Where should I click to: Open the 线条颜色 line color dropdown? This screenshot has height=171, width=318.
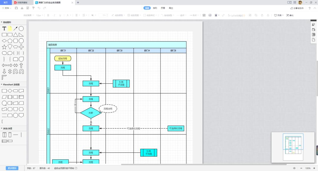[x=118, y=15]
